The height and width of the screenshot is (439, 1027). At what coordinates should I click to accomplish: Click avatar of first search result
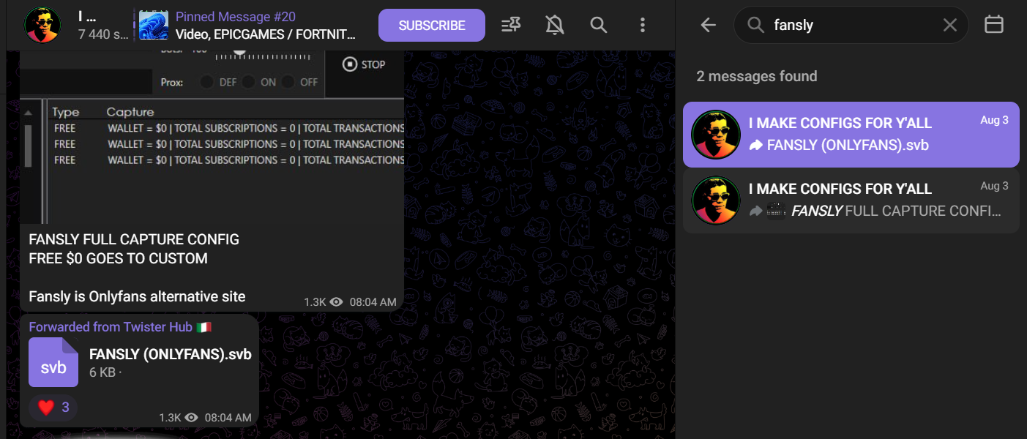(x=716, y=135)
